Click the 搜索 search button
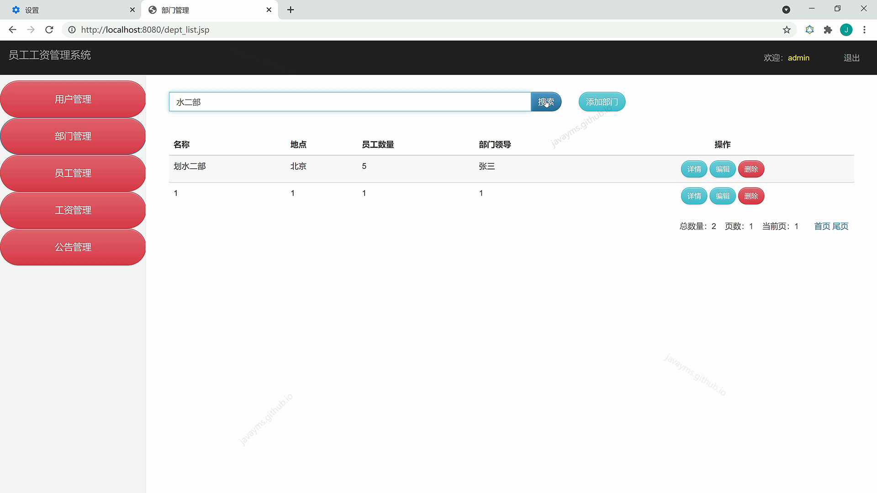The height and width of the screenshot is (493, 877). point(546,102)
